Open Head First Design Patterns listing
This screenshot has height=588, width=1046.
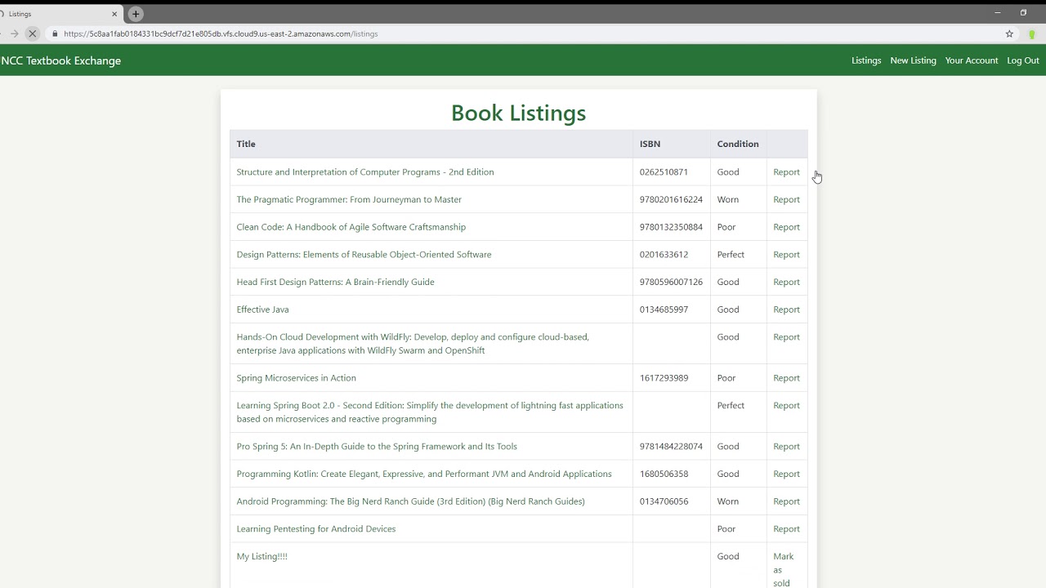point(335,282)
